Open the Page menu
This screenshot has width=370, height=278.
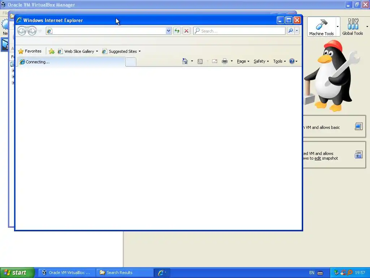pos(243,61)
